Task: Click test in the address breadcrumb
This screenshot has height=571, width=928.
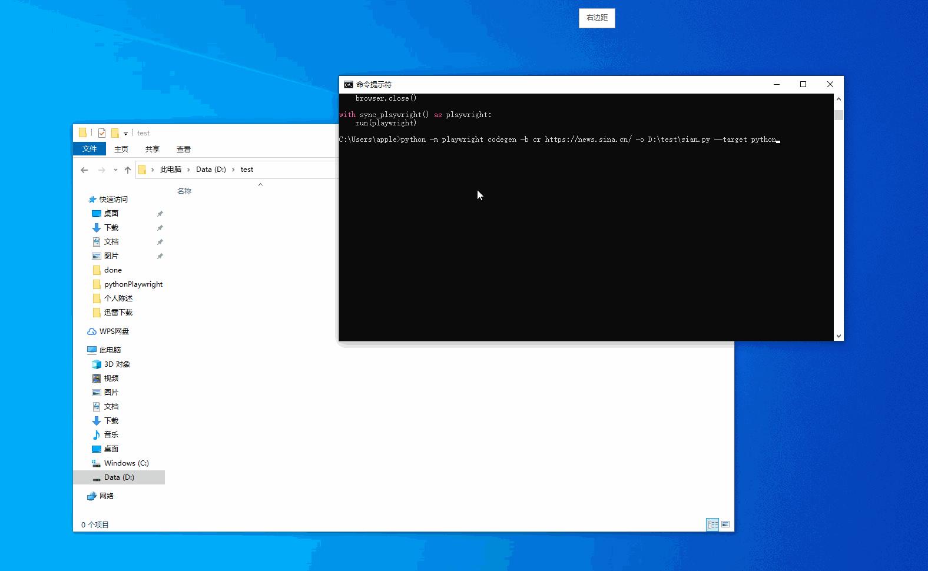Action: click(247, 170)
